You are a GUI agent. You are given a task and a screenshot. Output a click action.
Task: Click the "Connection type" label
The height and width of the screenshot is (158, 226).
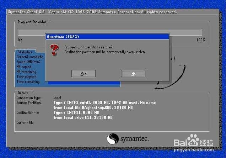[x=28, y=98]
